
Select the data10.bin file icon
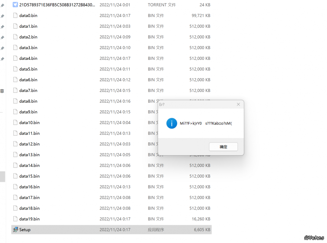click(15, 122)
